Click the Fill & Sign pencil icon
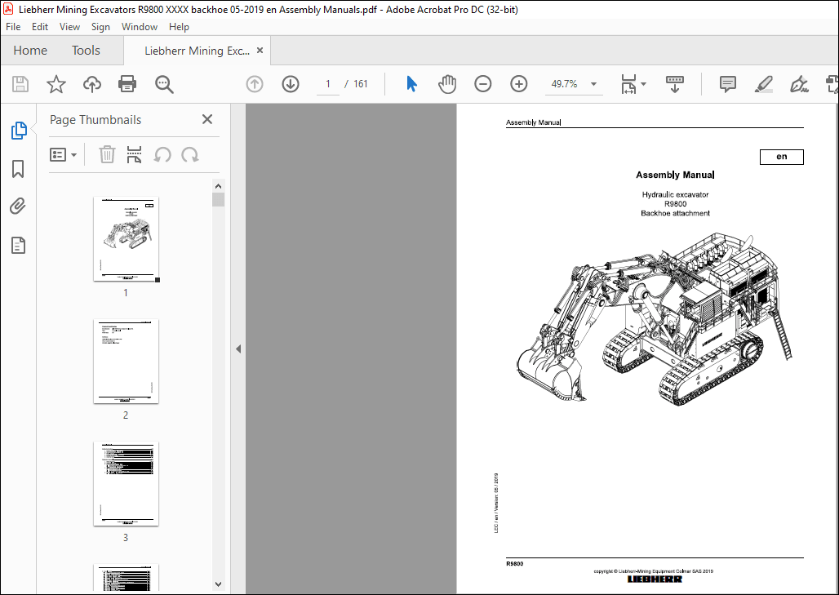This screenshot has width=839, height=595. point(762,84)
